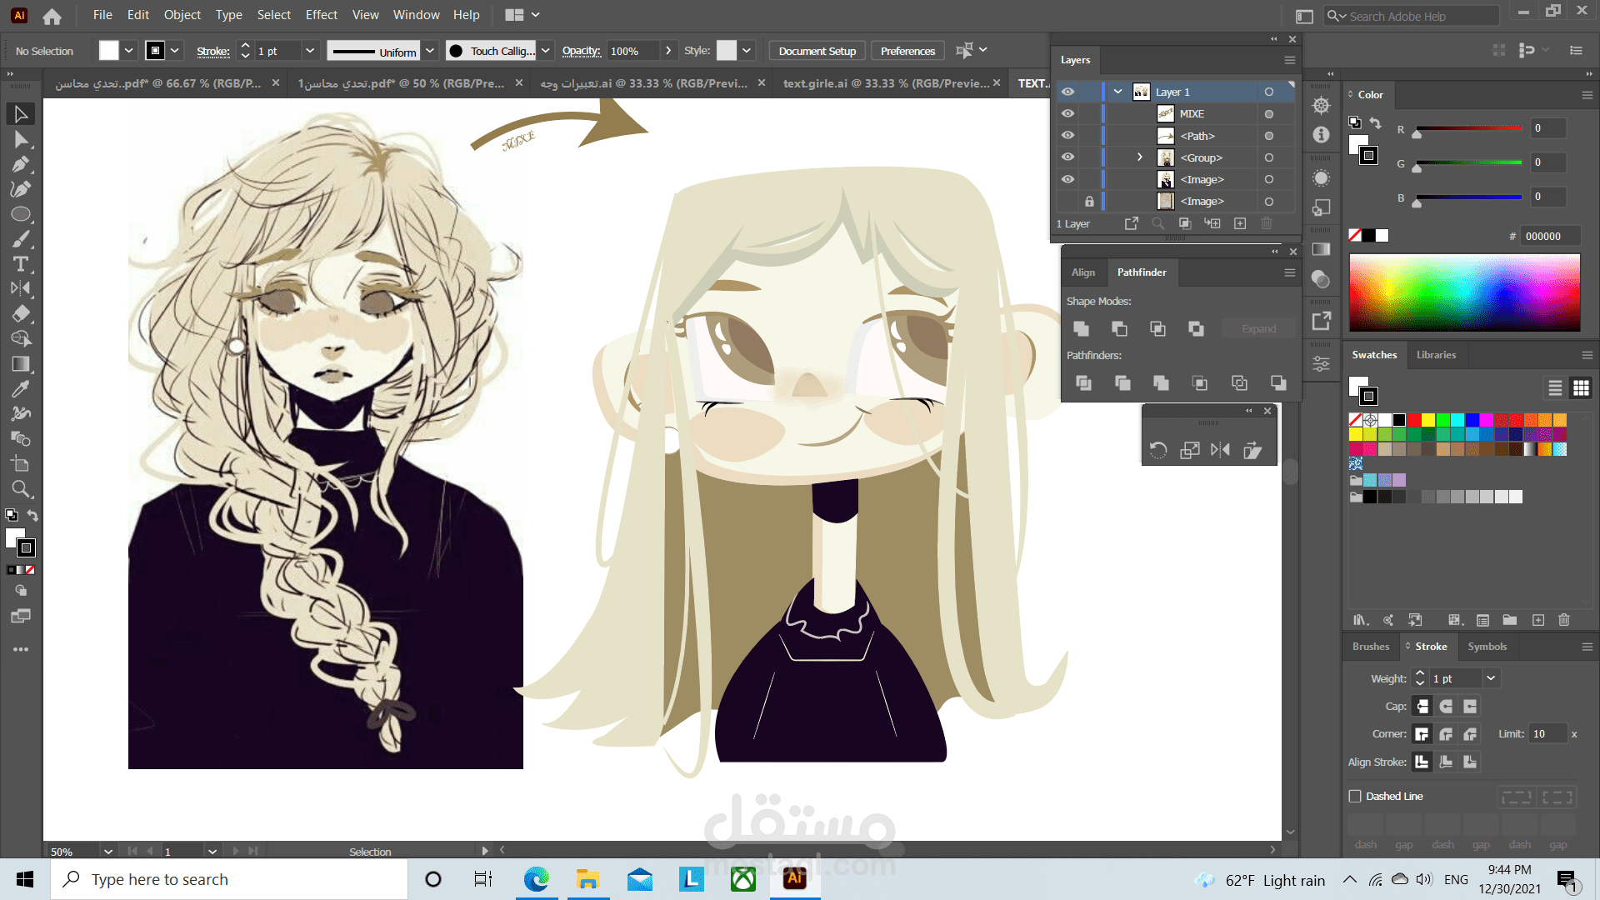Select the Reflect tool in toolbar

pos(21,289)
